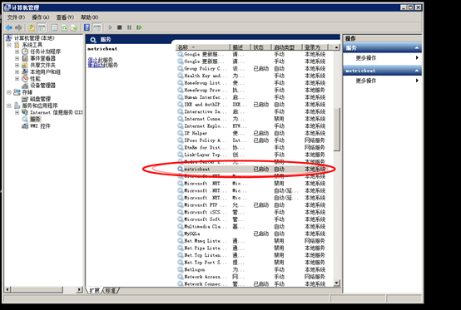This screenshot has width=461, height=310.
Task: Click the WMI 控件 icon in tree
Action: click(25, 126)
